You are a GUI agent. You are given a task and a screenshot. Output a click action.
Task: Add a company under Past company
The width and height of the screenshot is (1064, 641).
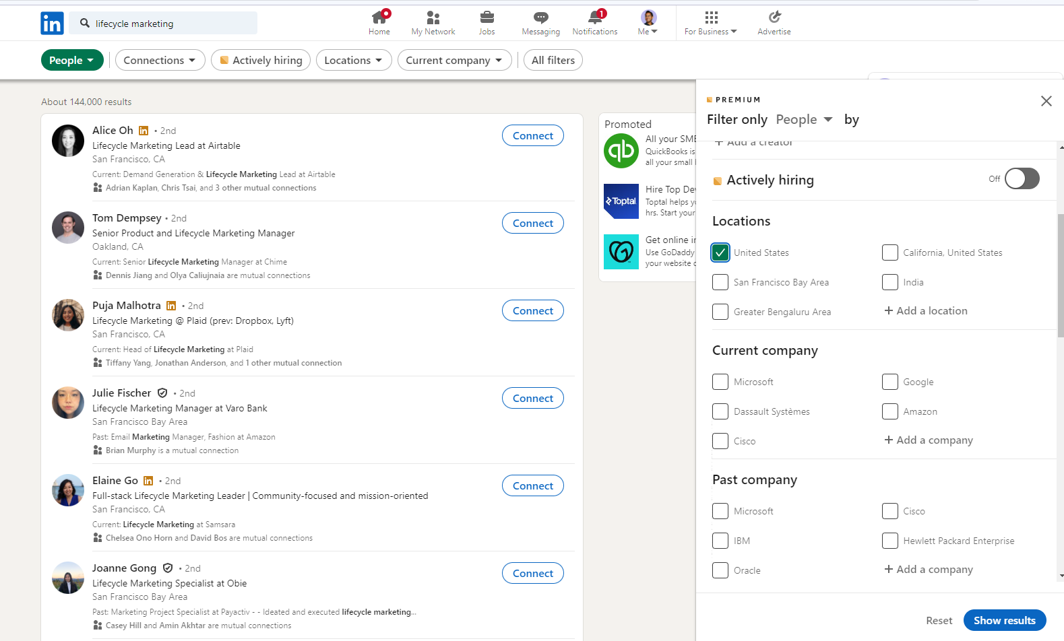coord(929,569)
